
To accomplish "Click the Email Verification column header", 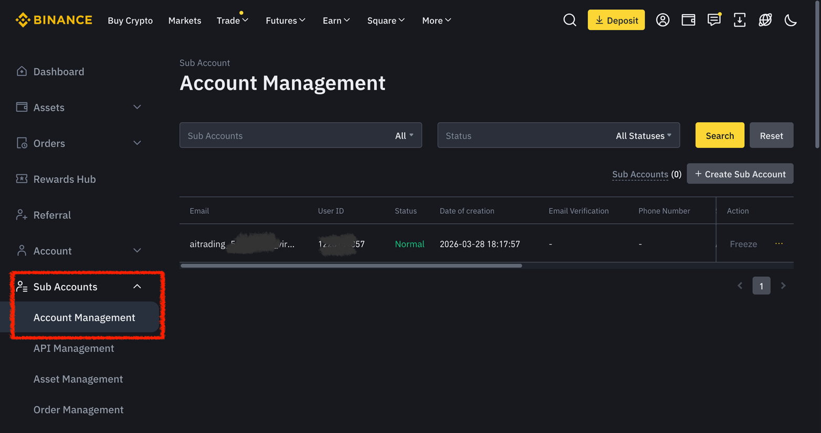I will click(x=578, y=211).
